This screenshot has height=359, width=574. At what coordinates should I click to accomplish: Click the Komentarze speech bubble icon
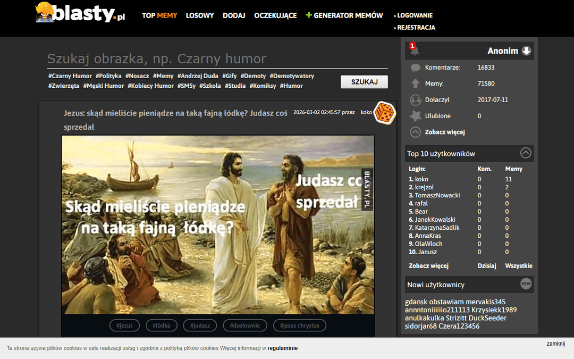416,68
